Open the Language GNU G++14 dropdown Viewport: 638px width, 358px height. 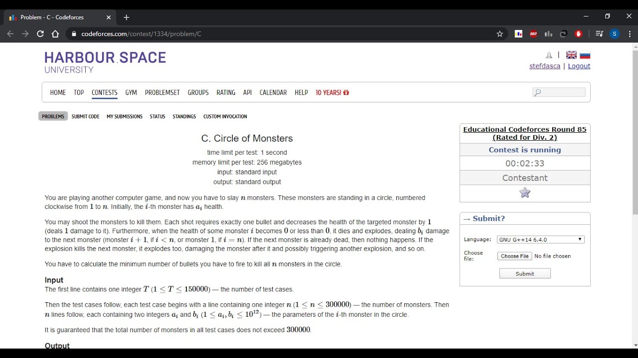(541, 240)
